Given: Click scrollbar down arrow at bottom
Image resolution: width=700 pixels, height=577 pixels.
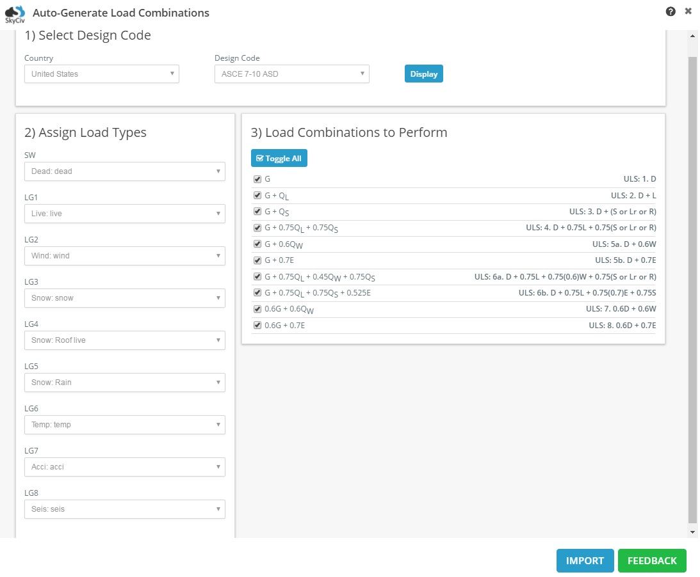Looking at the screenshot, I should [692, 532].
